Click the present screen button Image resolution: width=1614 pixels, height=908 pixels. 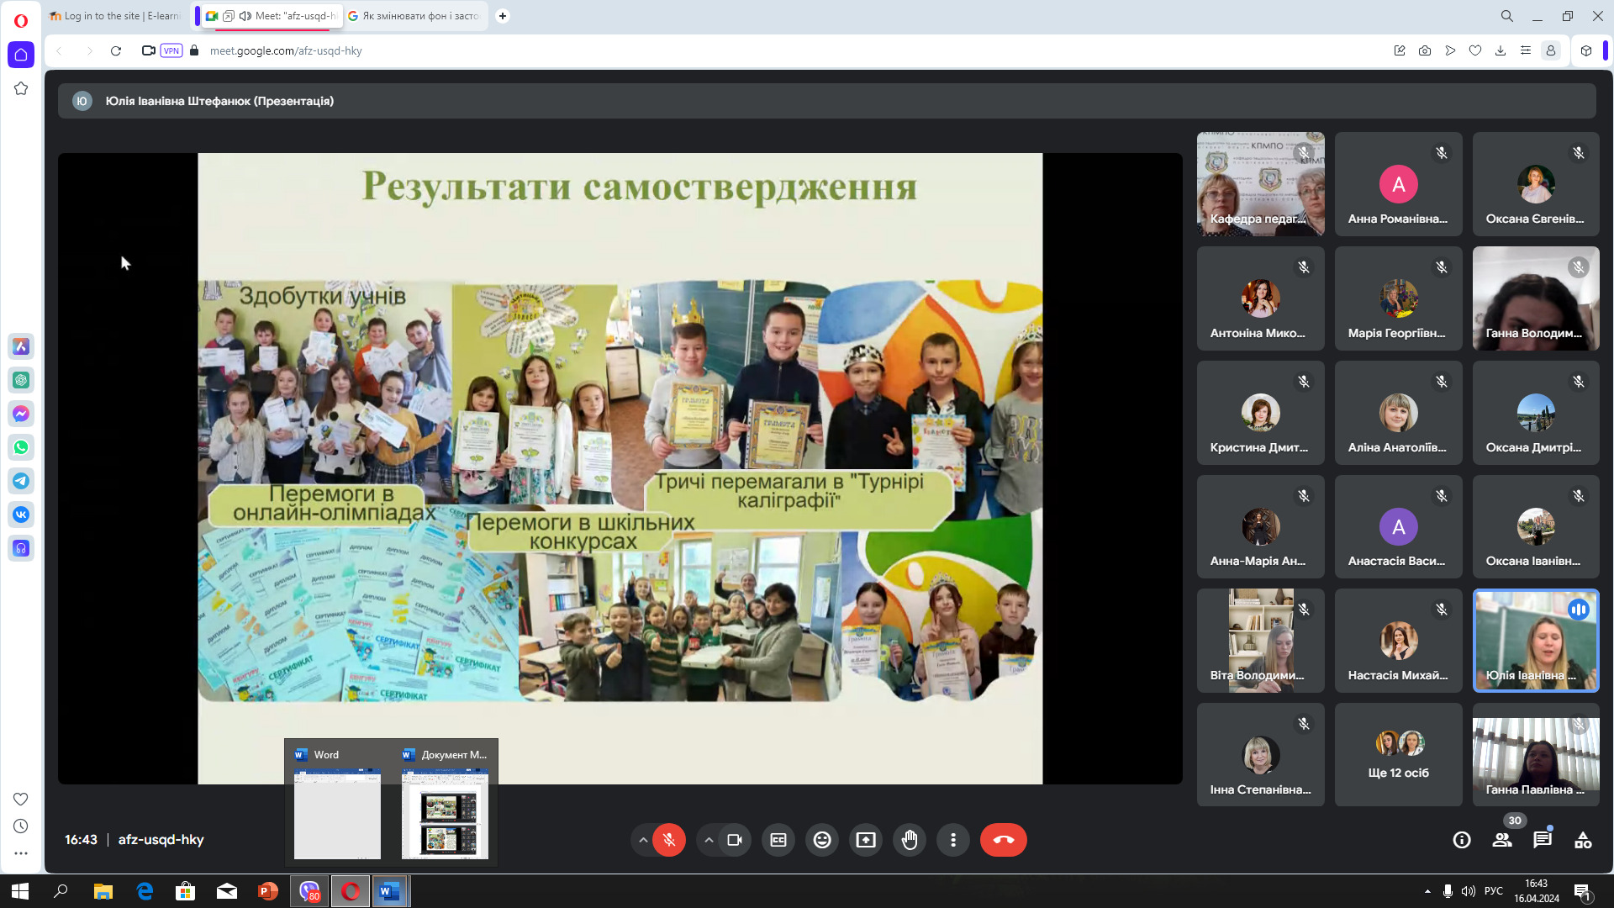(x=866, y=840)
